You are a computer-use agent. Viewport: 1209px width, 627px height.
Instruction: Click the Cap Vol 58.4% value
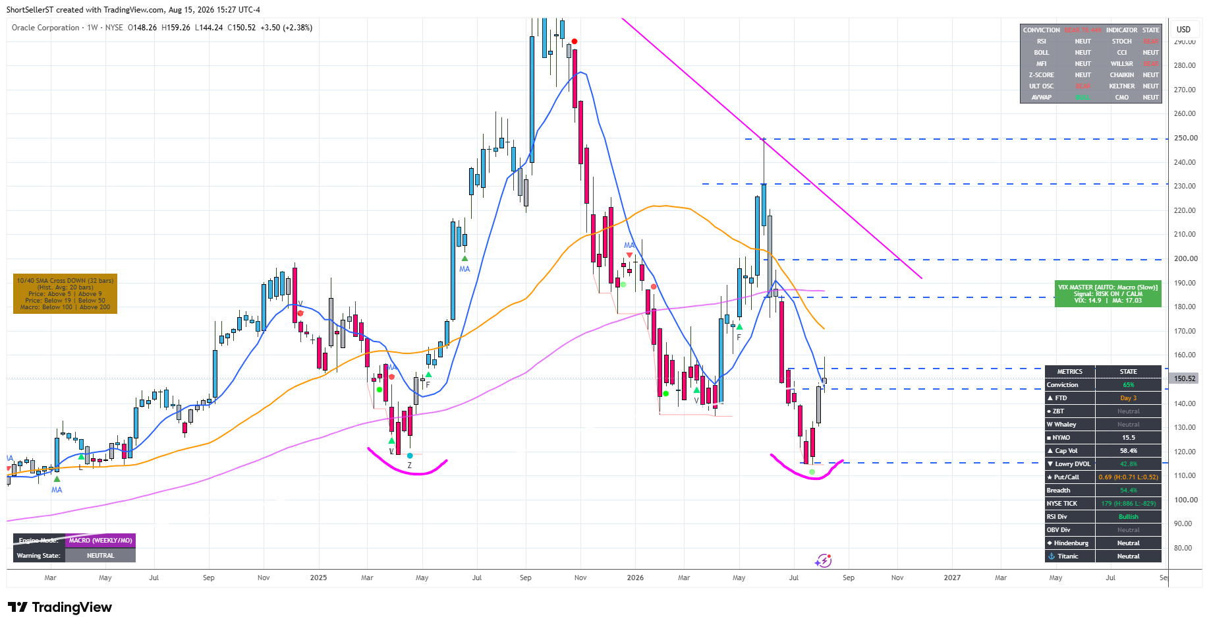(x=1129, y=451)
